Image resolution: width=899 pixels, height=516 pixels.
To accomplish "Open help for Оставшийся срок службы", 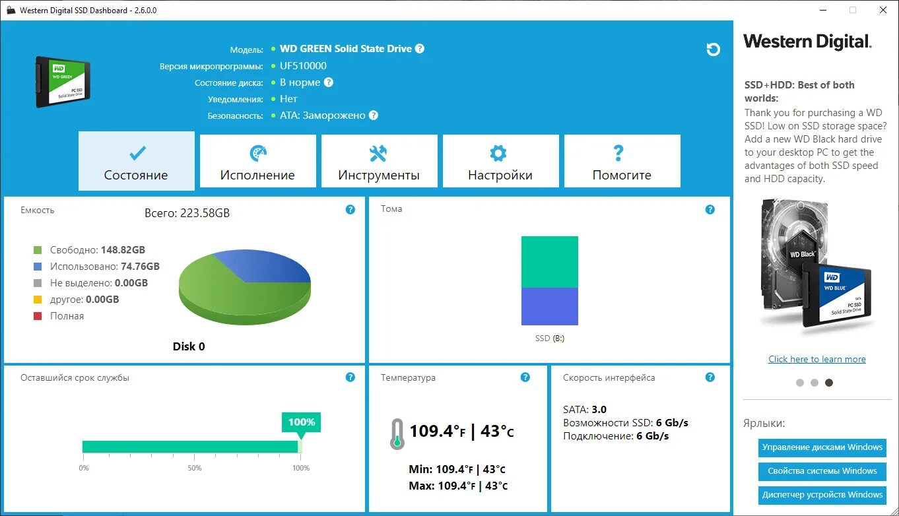I will [x=350, y=377].
